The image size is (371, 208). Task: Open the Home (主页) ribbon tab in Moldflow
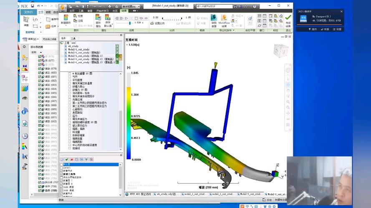[x=72, y=11]
